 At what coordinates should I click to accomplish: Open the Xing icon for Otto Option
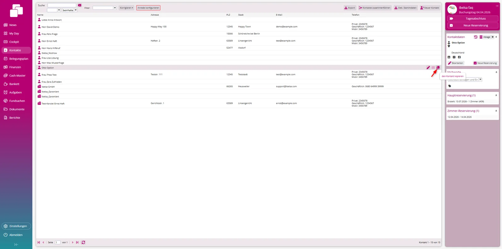click(454, 57)
